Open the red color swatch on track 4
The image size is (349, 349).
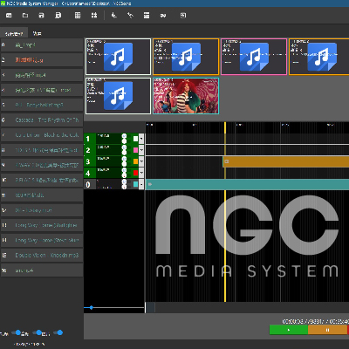135,173
